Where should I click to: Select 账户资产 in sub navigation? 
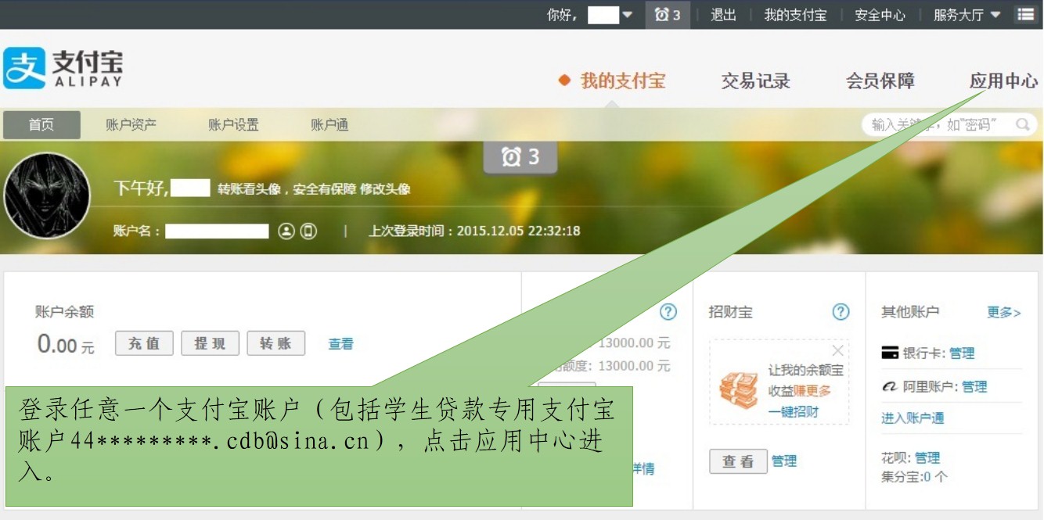pyautogui.click(x=131, y=125)
